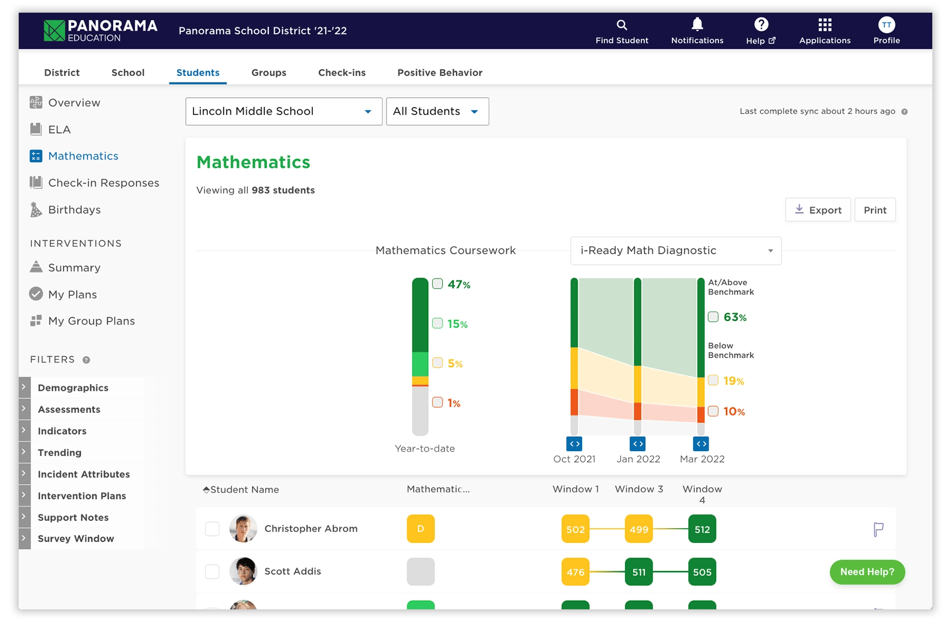The width and height of the screenshot is (951, 622).
Task: Open the Notifications bell
Action: 697,24
